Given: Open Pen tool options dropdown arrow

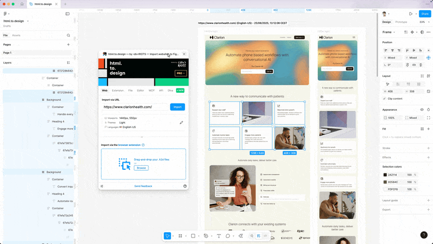Looking at the screenshot, I should (x=212, y=236).
